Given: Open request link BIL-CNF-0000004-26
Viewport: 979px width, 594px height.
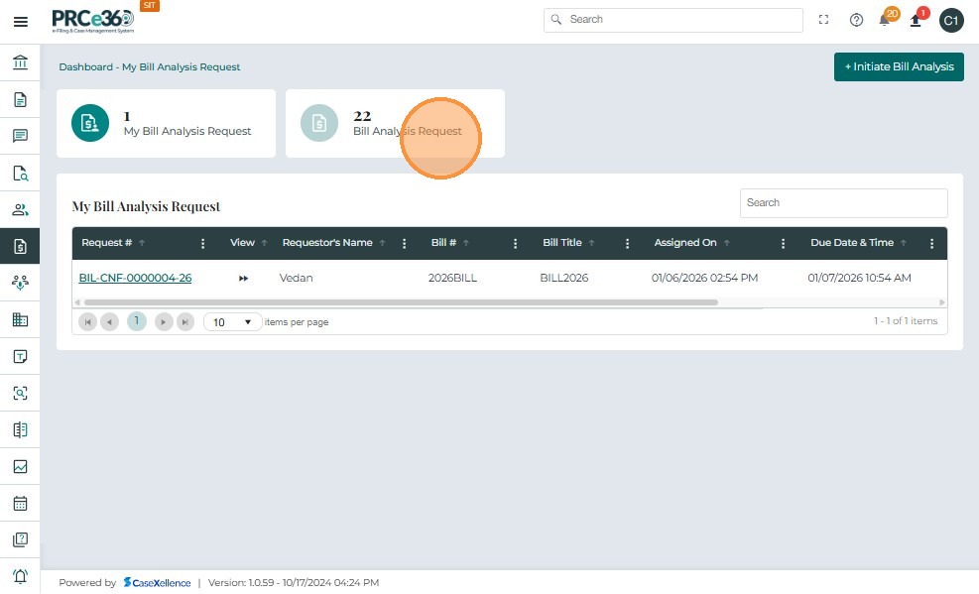Looking at the screenshot, I should [135, 279].
